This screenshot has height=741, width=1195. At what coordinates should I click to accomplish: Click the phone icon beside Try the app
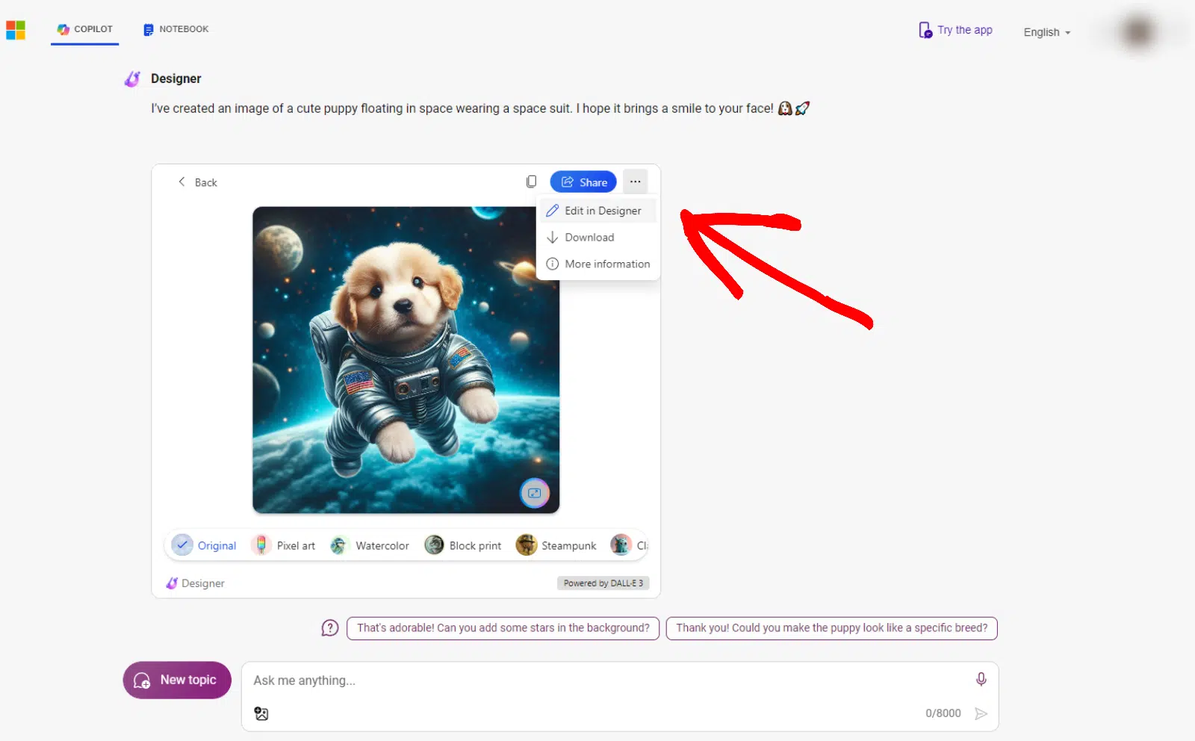(925, 30)
